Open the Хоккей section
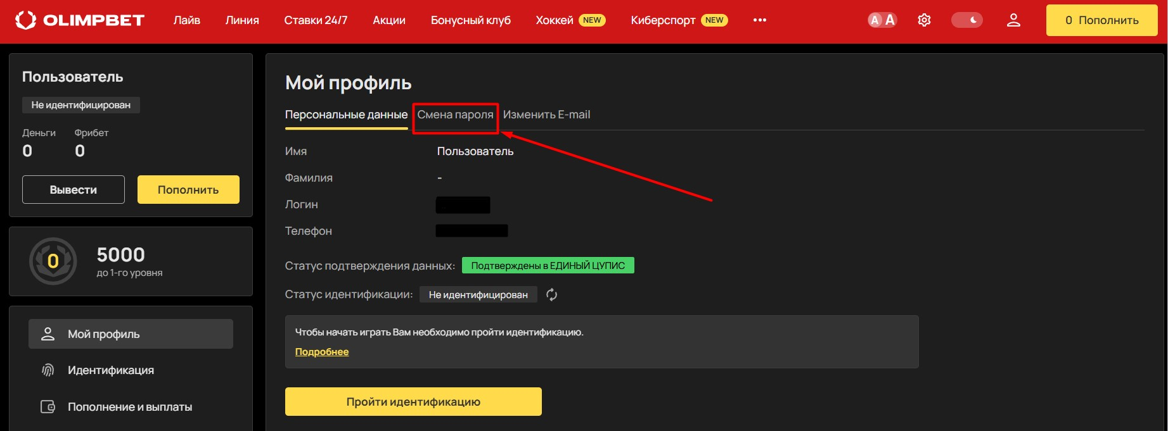Viewport: 1168px width, 431px height. [555, 20]
